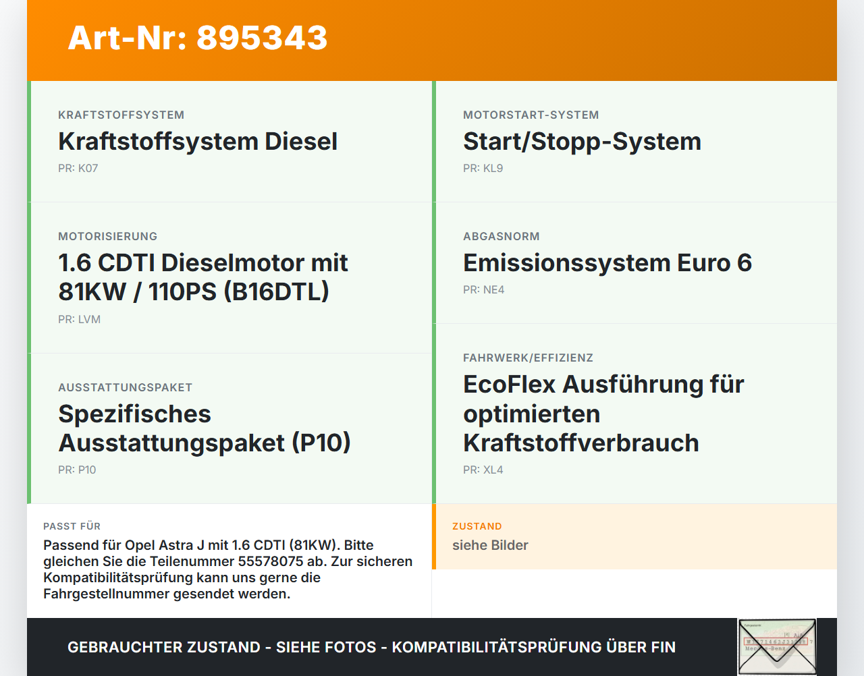Click the 'Passend für Opel Astra J' description

tap(228, 569)
